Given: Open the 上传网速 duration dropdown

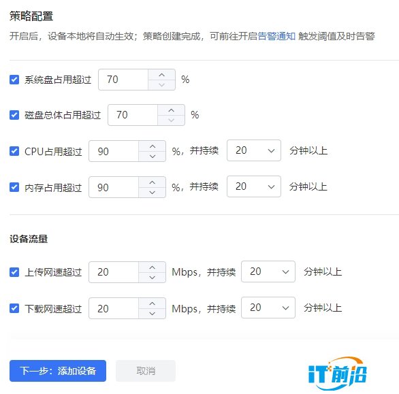Looking at the screenshot, I should click(x=268, y=272).
